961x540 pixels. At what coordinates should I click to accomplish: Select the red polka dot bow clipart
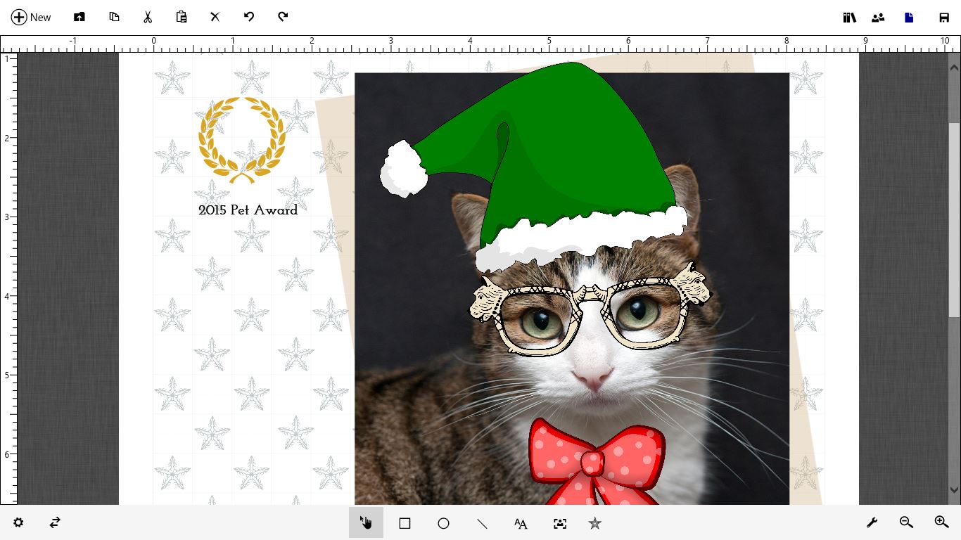pyautogui.click(x=596, y=461)
